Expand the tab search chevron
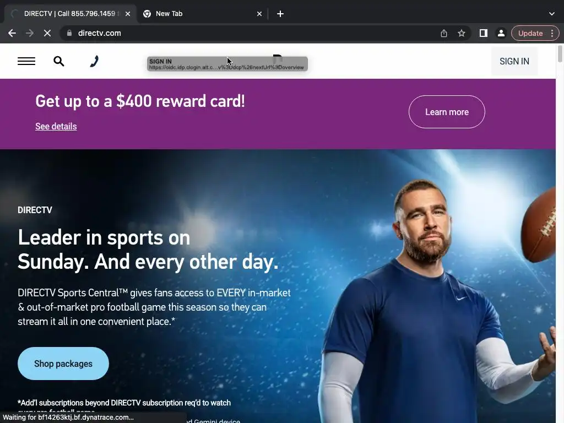Image resolution: width=564 pixels, height=423 pixels. (552, 14)
